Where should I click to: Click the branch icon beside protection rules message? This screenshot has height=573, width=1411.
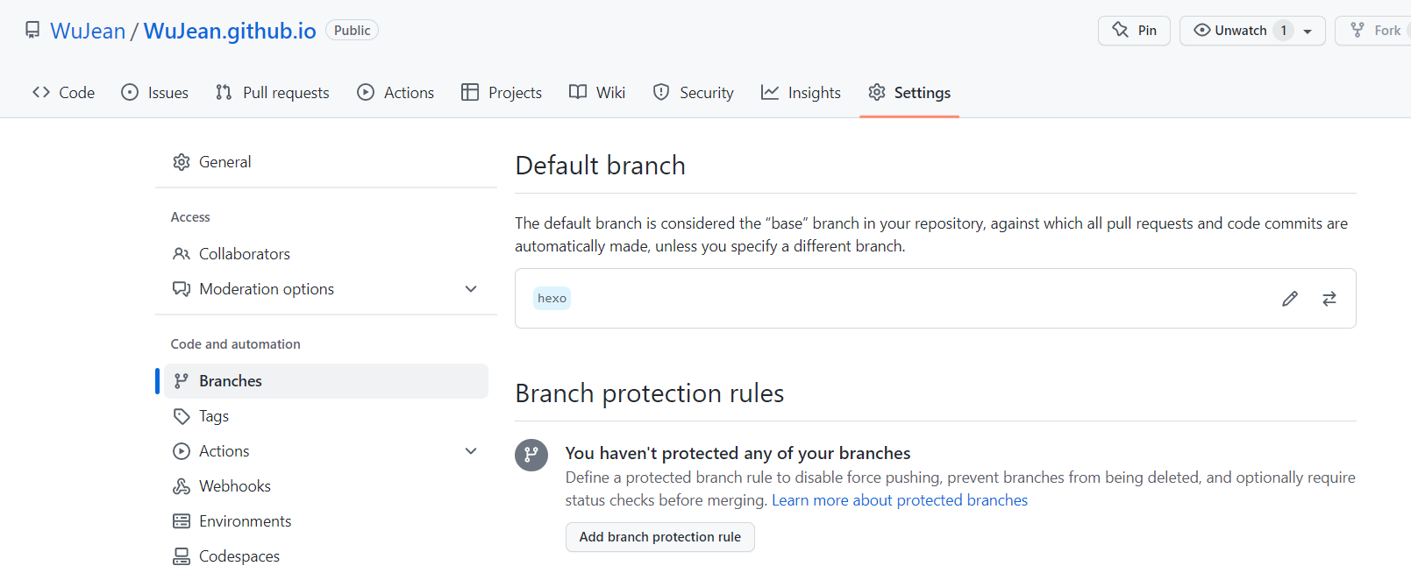pos(531,455)
